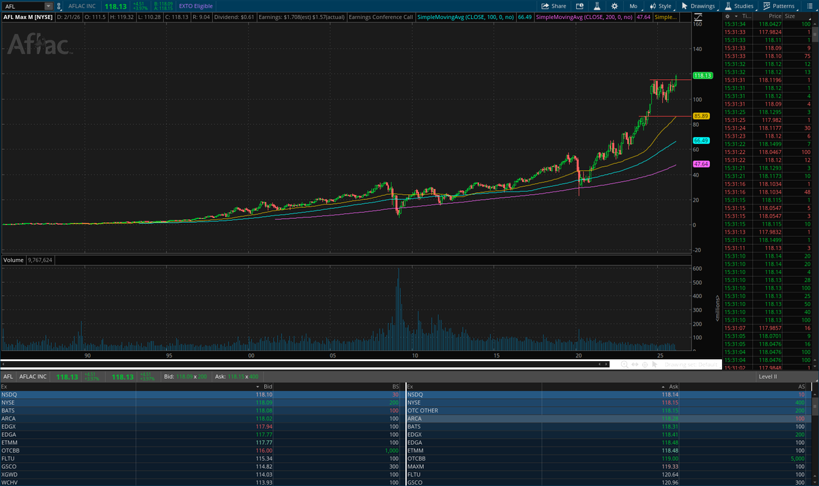This screenshot has width=819, height=486.
Task: Click the 47.64 magenta price bubble
Action: (701, 164)
